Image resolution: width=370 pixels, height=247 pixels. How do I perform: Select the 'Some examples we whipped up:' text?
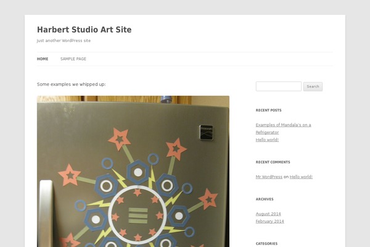tap(72, 84)
